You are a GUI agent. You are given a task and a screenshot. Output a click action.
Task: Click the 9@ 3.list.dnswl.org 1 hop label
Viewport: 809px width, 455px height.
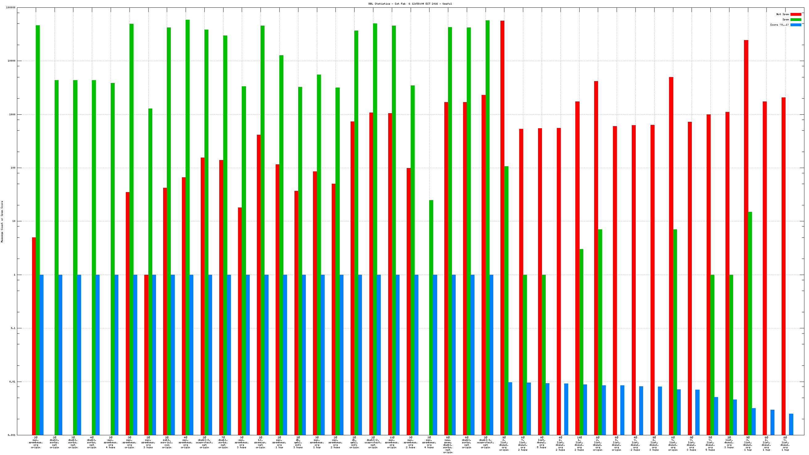(x=748, y=443)
